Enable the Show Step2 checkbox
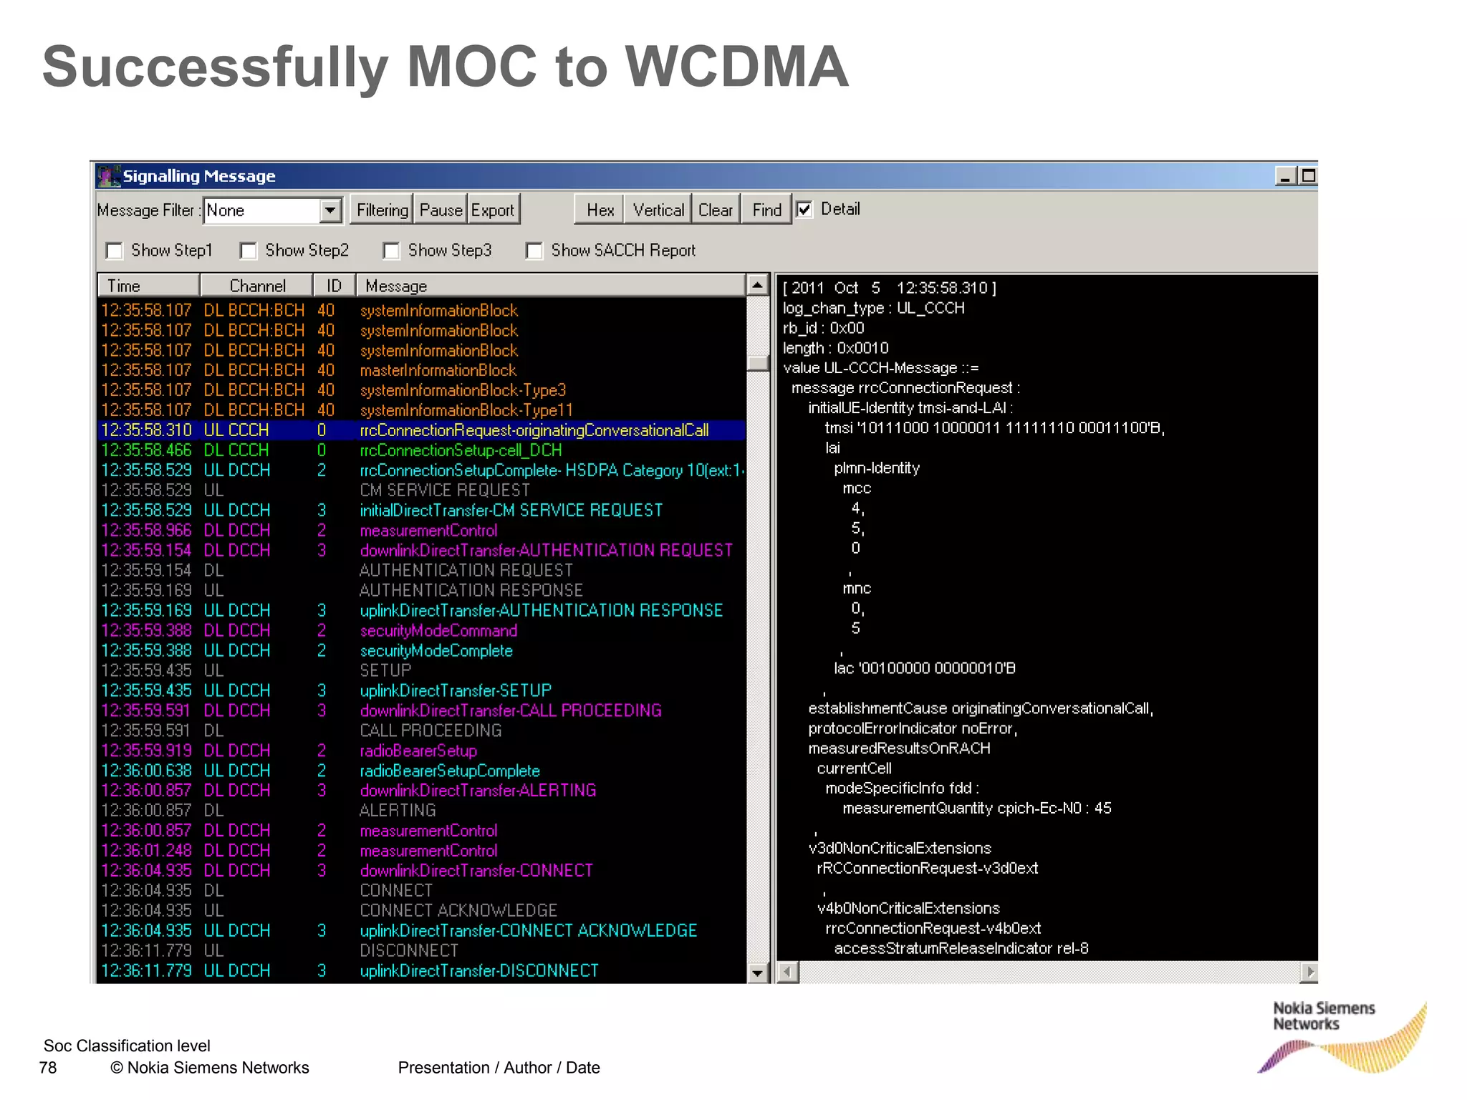Image resolution: width=1467 pixels, height=1100 pixels. (249, 251)
